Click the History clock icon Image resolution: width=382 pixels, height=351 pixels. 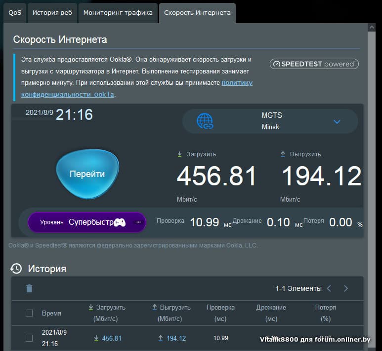coord(16,269)
